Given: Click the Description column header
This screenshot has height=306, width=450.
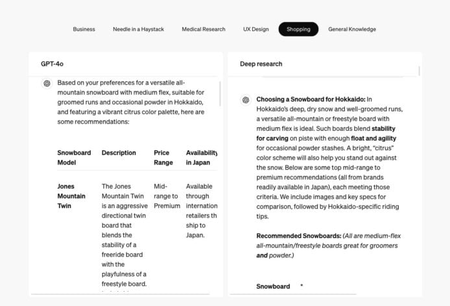Looking at the screenshot, I should tap(119, 153).
